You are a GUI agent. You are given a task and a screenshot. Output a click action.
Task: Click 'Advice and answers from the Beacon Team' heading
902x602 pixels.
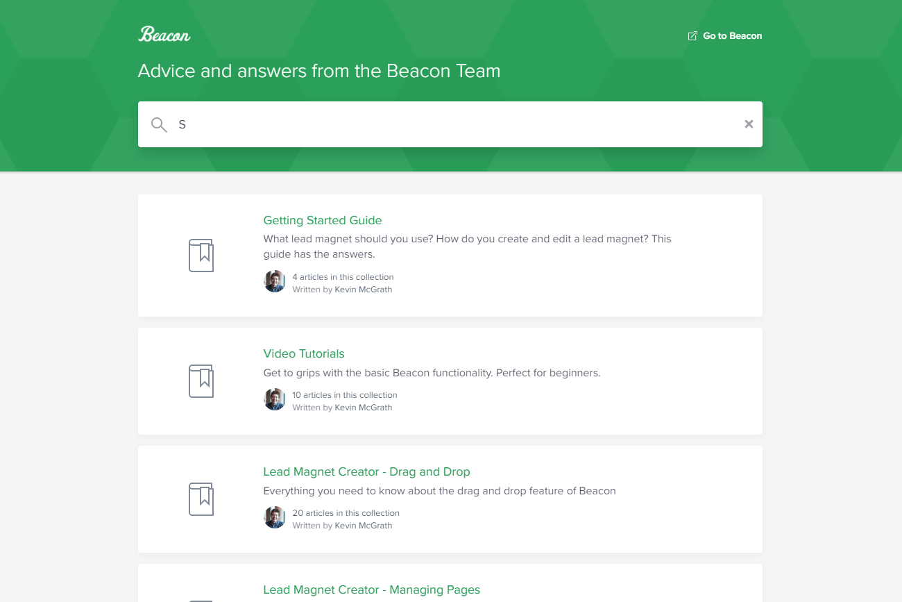coord(319,71)
